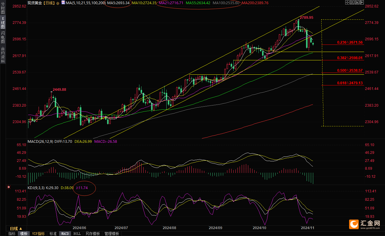Click the MACD:-26.58 value
Image resolution: width=385 pixels, height=236 pixels.
coord(106,141)
